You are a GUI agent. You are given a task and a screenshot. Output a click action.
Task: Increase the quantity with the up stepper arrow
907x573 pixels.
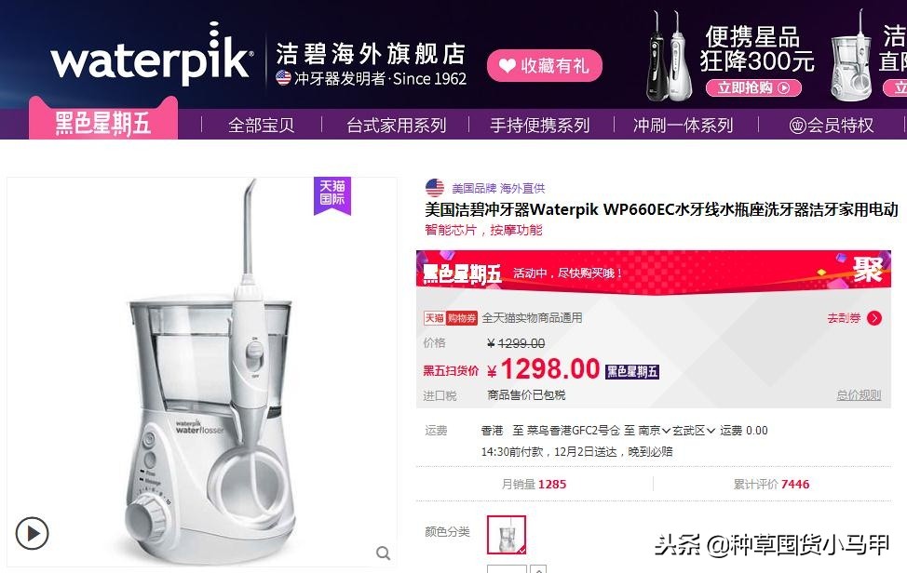(538, 569)
